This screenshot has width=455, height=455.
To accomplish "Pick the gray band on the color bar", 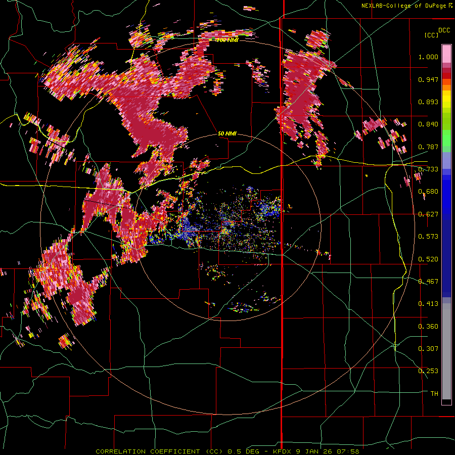I will coord(446,351).
